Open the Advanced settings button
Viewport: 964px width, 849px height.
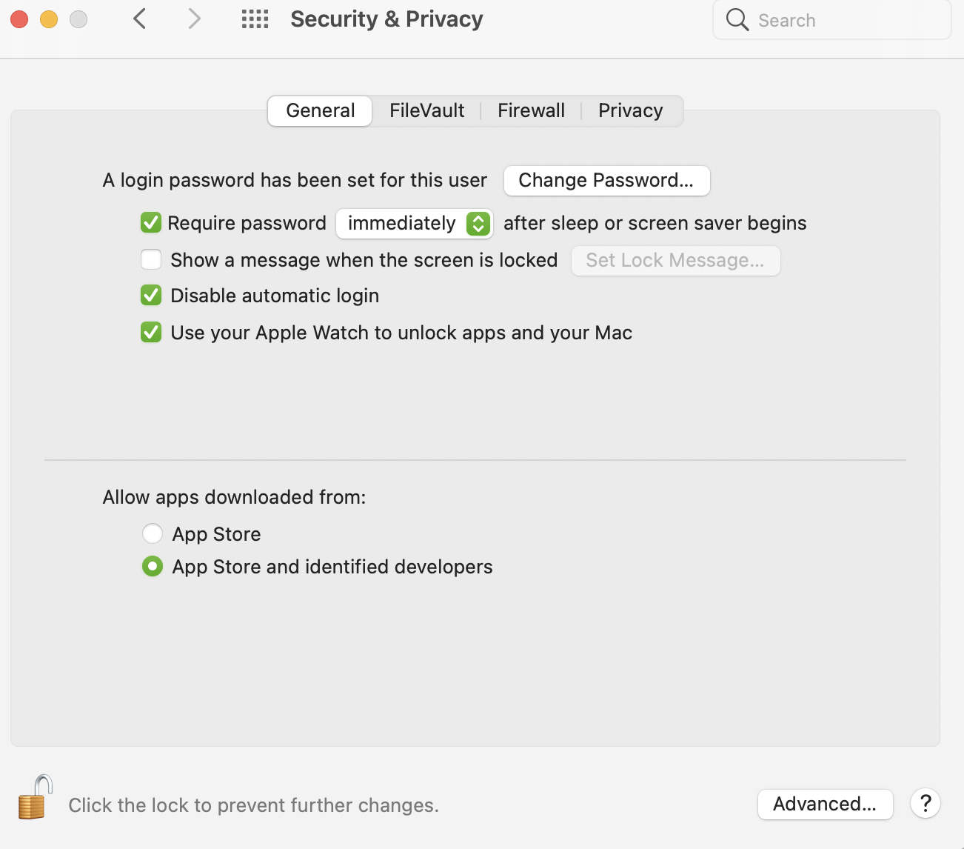[x=825, y=804]
